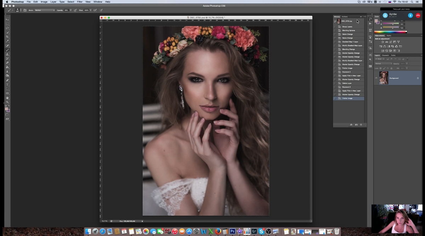Select the Background layer thumbnail
This screenshot has height=236, width=425.
coord(384,78)
